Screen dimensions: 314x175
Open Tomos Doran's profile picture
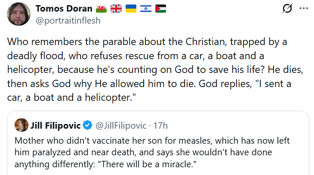pos(18,14)
